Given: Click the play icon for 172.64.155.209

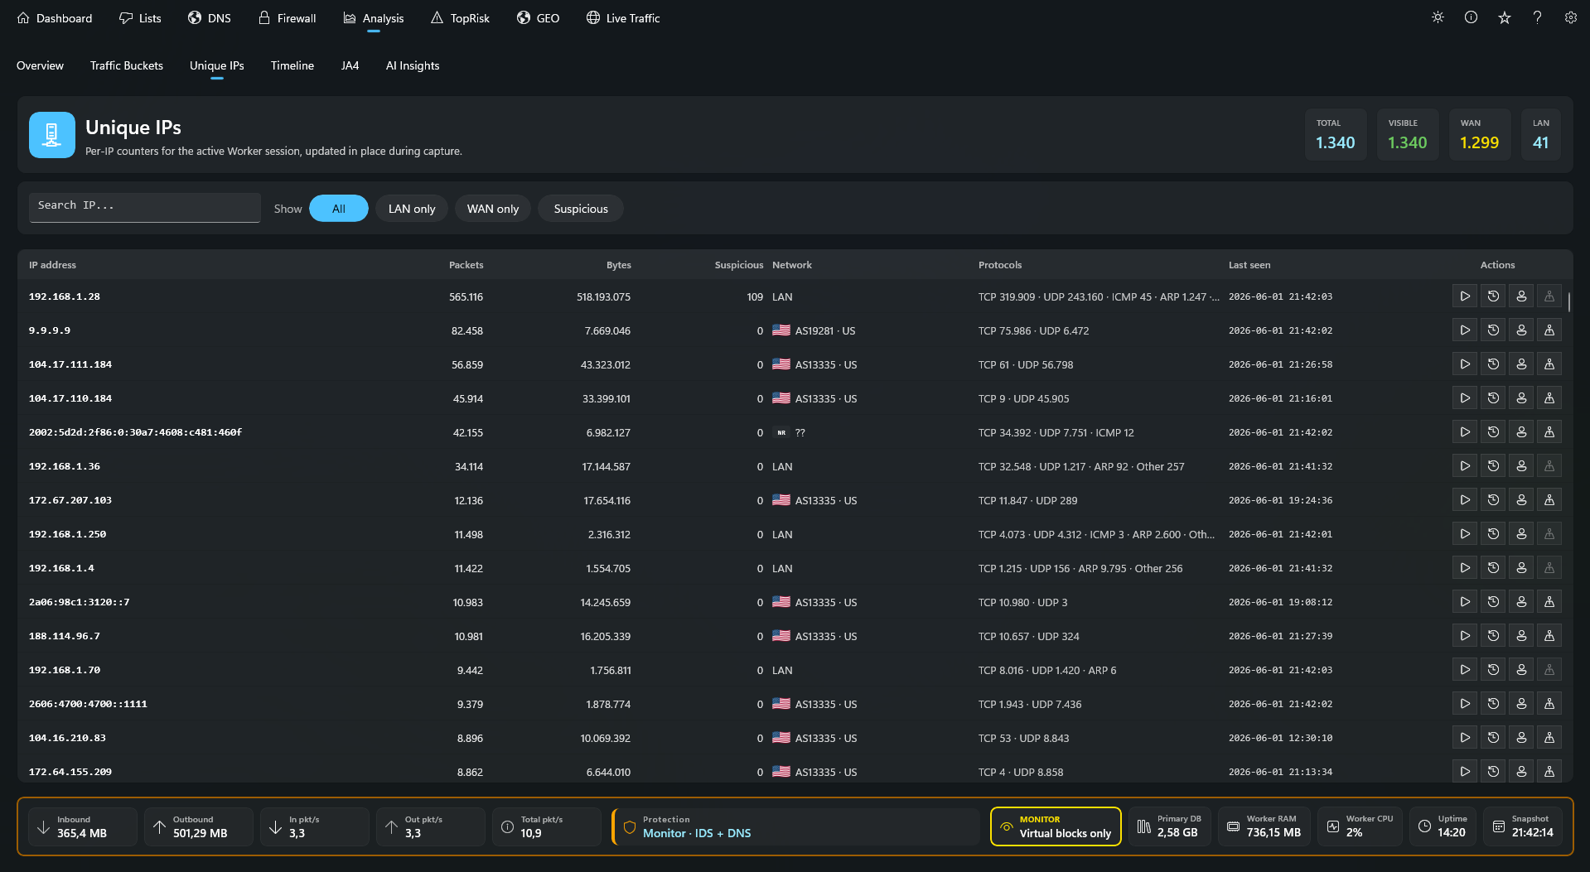Looking at the screenshot, I should click(1465, 772).
